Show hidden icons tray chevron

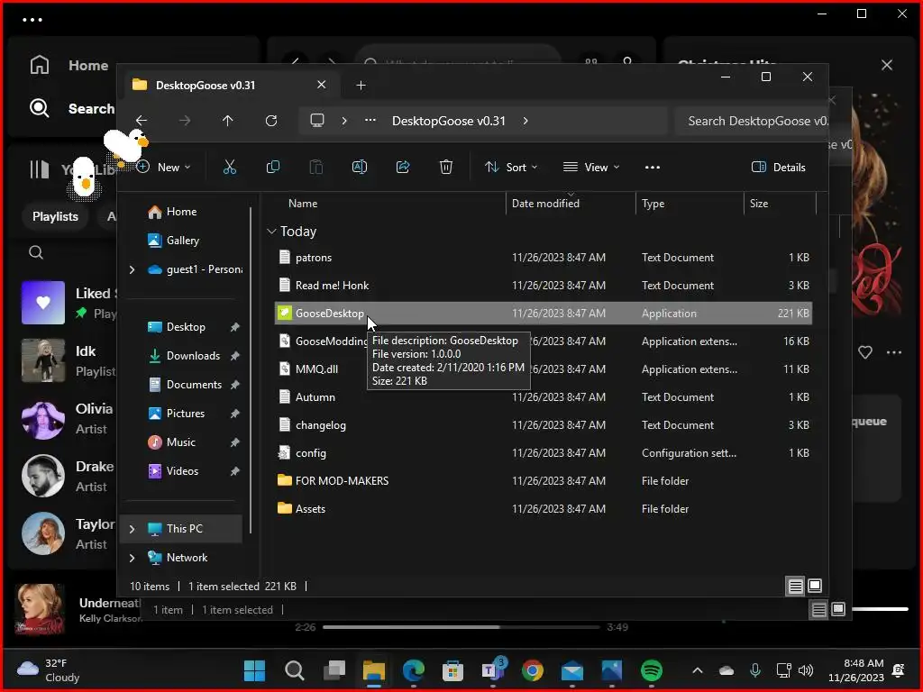tap(697, 670)
